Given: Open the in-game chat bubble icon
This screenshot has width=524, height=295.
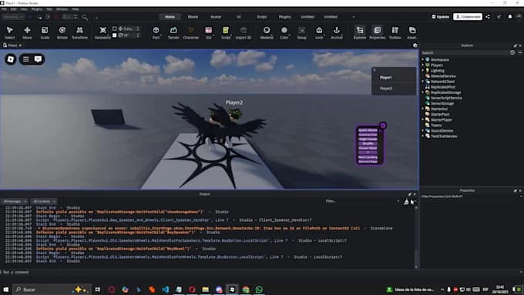Looking at the screenshot, I should (38, 59).
